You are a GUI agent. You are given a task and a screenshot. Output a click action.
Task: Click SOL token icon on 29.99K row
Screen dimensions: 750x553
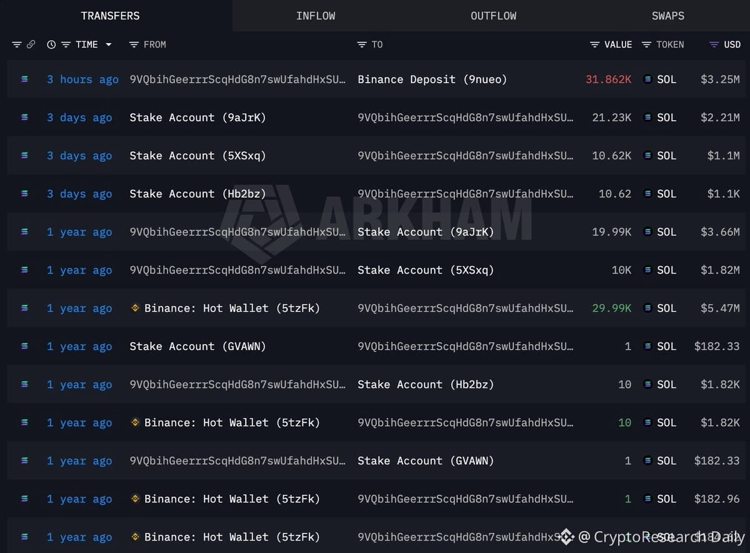[647, 308]
